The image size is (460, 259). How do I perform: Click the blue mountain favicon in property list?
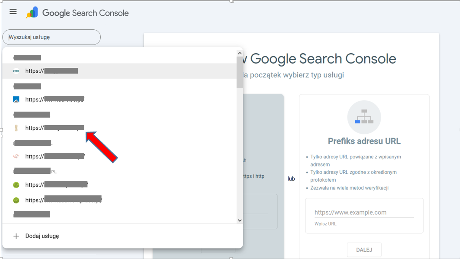click(x=16, y=99)
